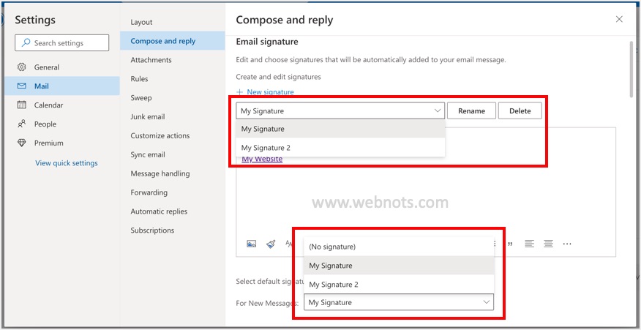Click the format painter icon
Screen dimensions: 641x330
click(x=271, y=244)
